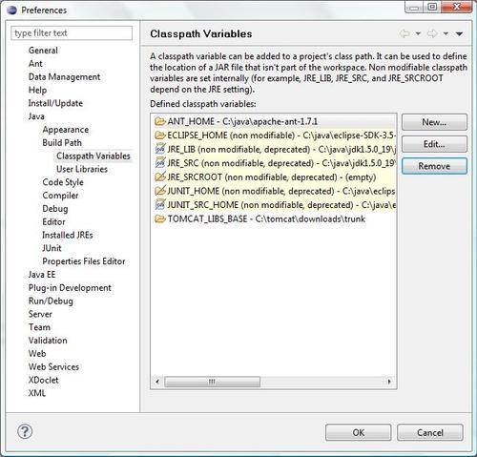The image size is (477, 457).
Task: Open the forward history dropdown arrow
Action: click(x=446, y=33)
